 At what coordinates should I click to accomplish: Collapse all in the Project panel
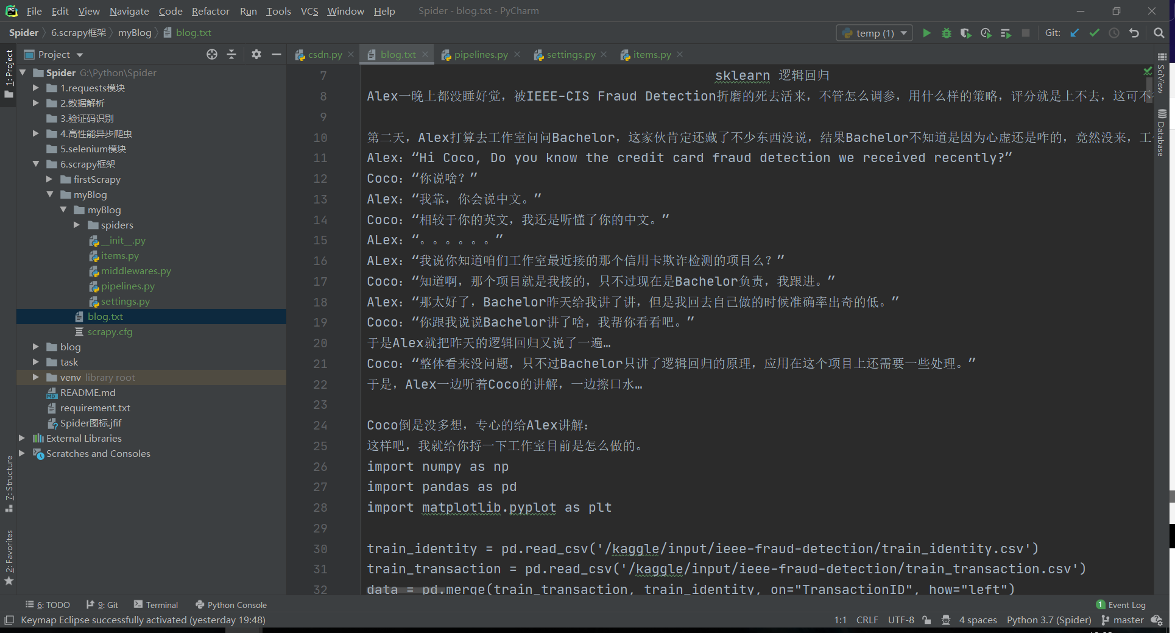(x=231, y=54)
